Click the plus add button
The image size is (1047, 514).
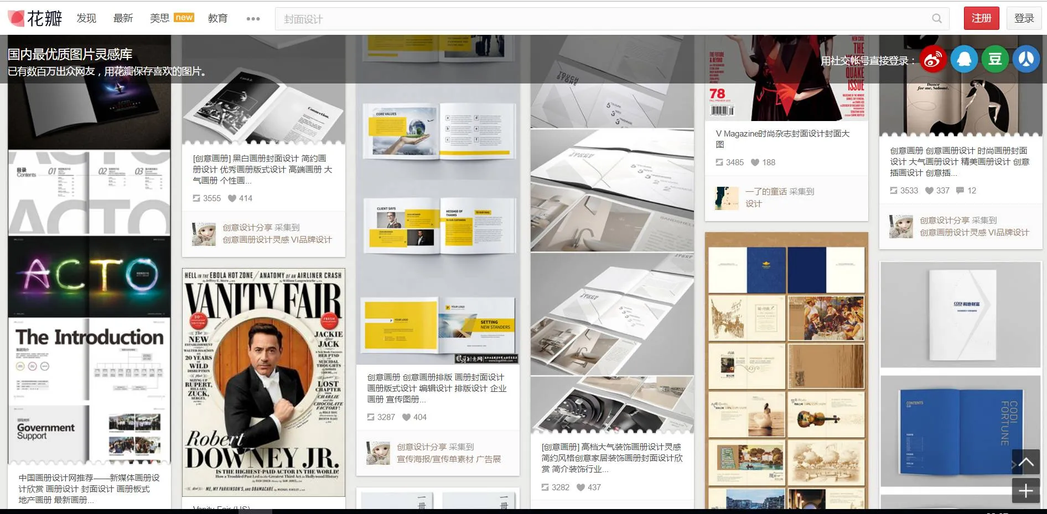[1025, 490]
